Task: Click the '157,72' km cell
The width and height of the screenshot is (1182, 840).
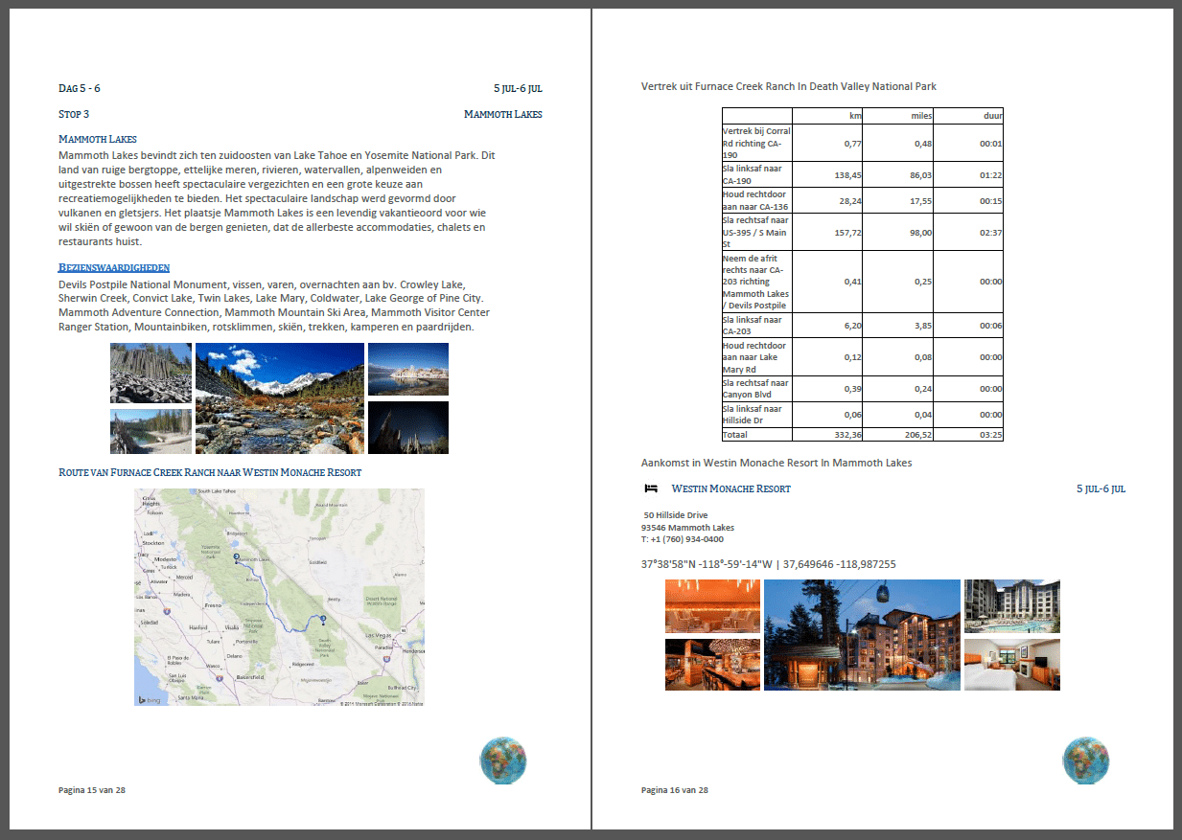Action: tap(826, 232)
